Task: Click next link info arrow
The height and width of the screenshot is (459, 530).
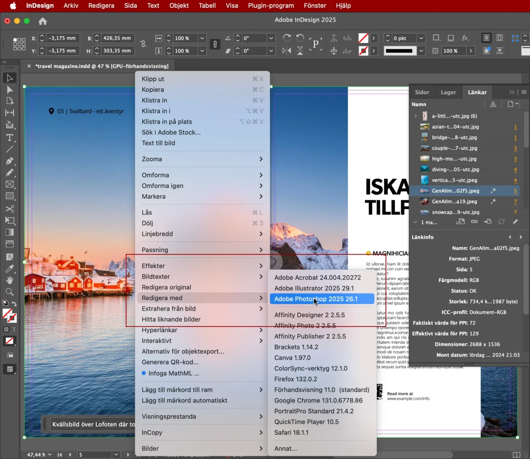Action: [521, 237]
